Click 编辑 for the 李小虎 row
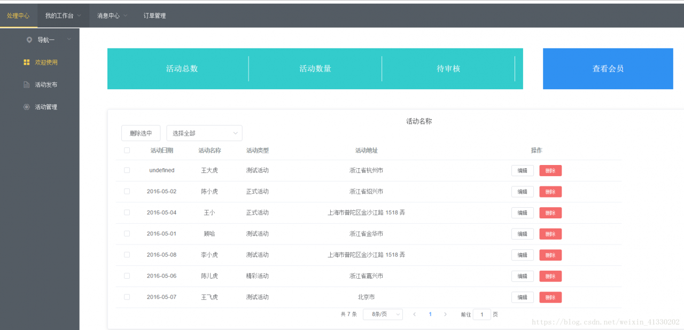 (x=523, y=255)
